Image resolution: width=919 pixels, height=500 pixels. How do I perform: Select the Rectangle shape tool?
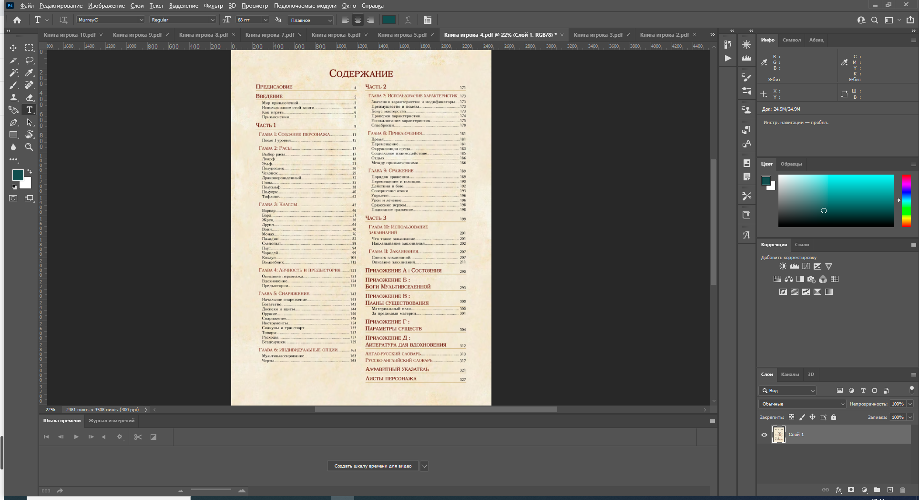tap(13, 135)
